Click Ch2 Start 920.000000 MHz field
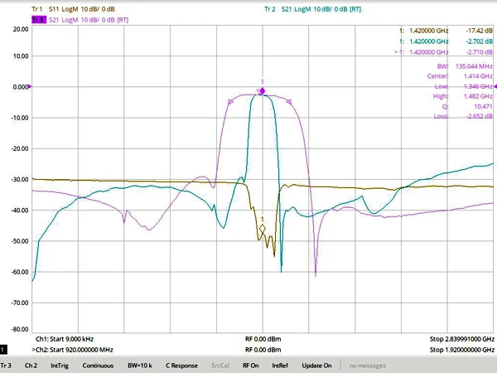Image resolution: width=497 pixels, height=373 pixels. 73,350
